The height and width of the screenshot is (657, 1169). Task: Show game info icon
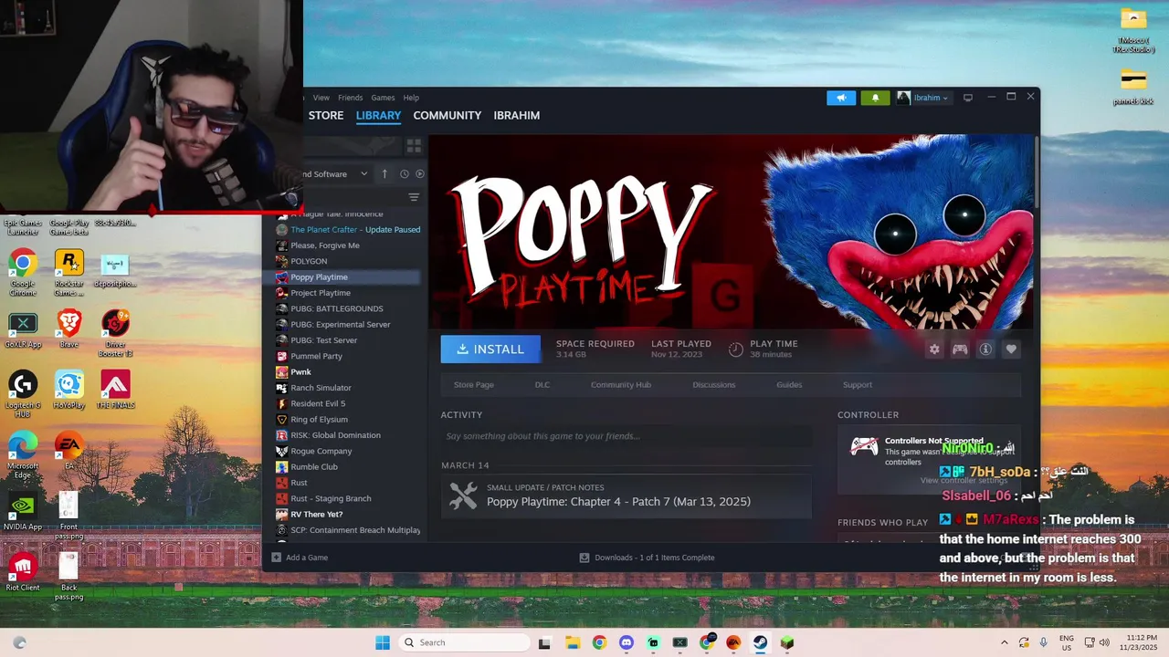point(985,349)
